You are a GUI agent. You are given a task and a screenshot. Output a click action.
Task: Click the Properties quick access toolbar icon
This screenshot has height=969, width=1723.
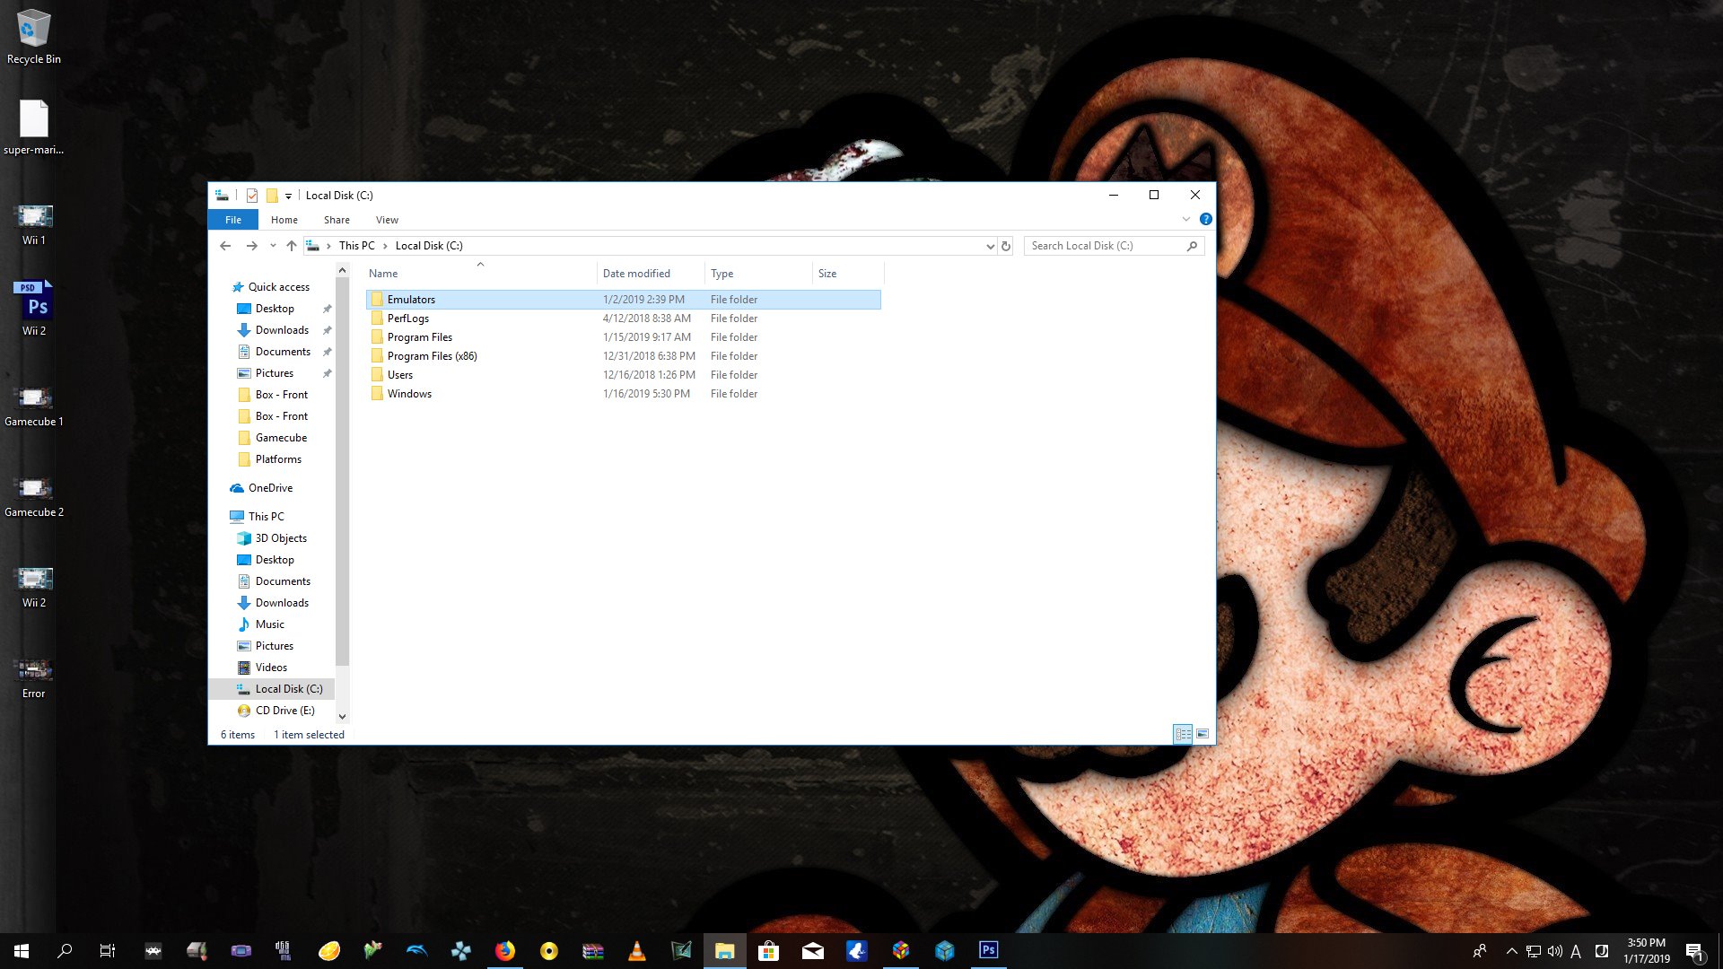pyautogui.click(x=252, y=195)
